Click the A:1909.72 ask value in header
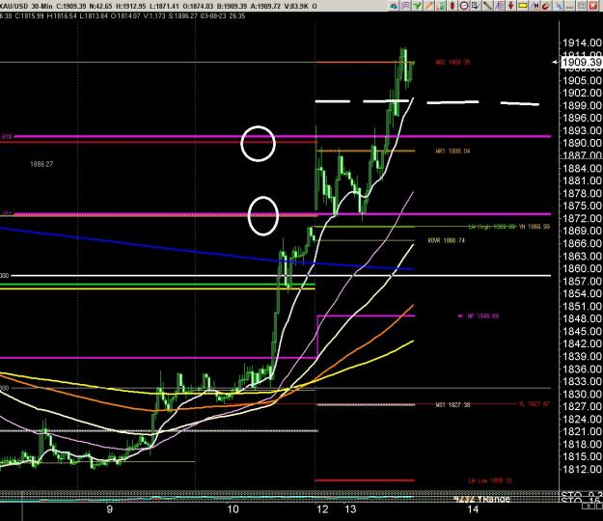 pyautogui.click(x=265, y=6)
